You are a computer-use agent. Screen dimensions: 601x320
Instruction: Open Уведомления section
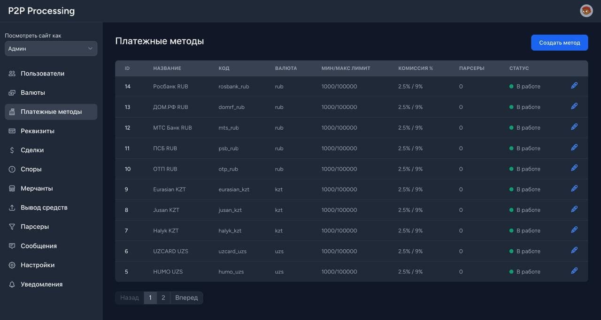51,284
